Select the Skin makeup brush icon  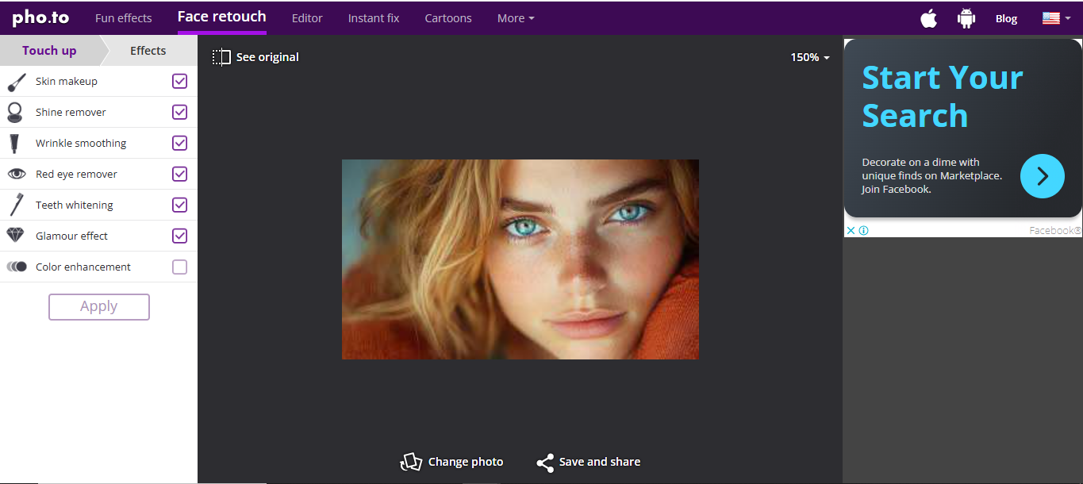click(x=17, y=81)
